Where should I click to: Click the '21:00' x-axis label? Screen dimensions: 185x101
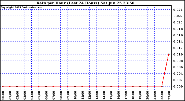pyautogui.click(x=155, y=95)
